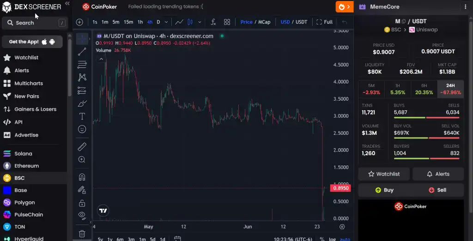Remove drawings with trash icon
The width and height of the screenshot is (473, 241).
coord(82,234)
